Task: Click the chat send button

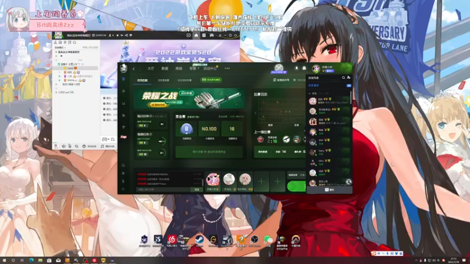Action: click(x=197, y=189)
